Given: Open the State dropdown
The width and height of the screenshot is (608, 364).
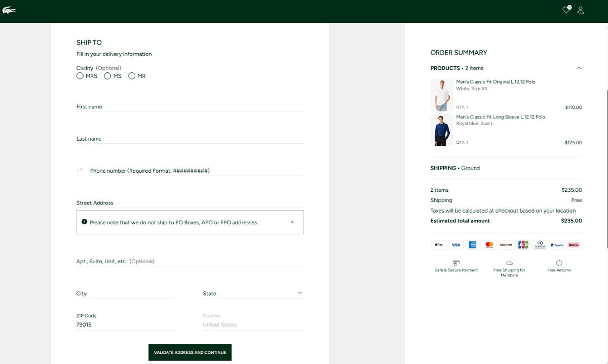Looking at the screenshot, I should (253, 293).
